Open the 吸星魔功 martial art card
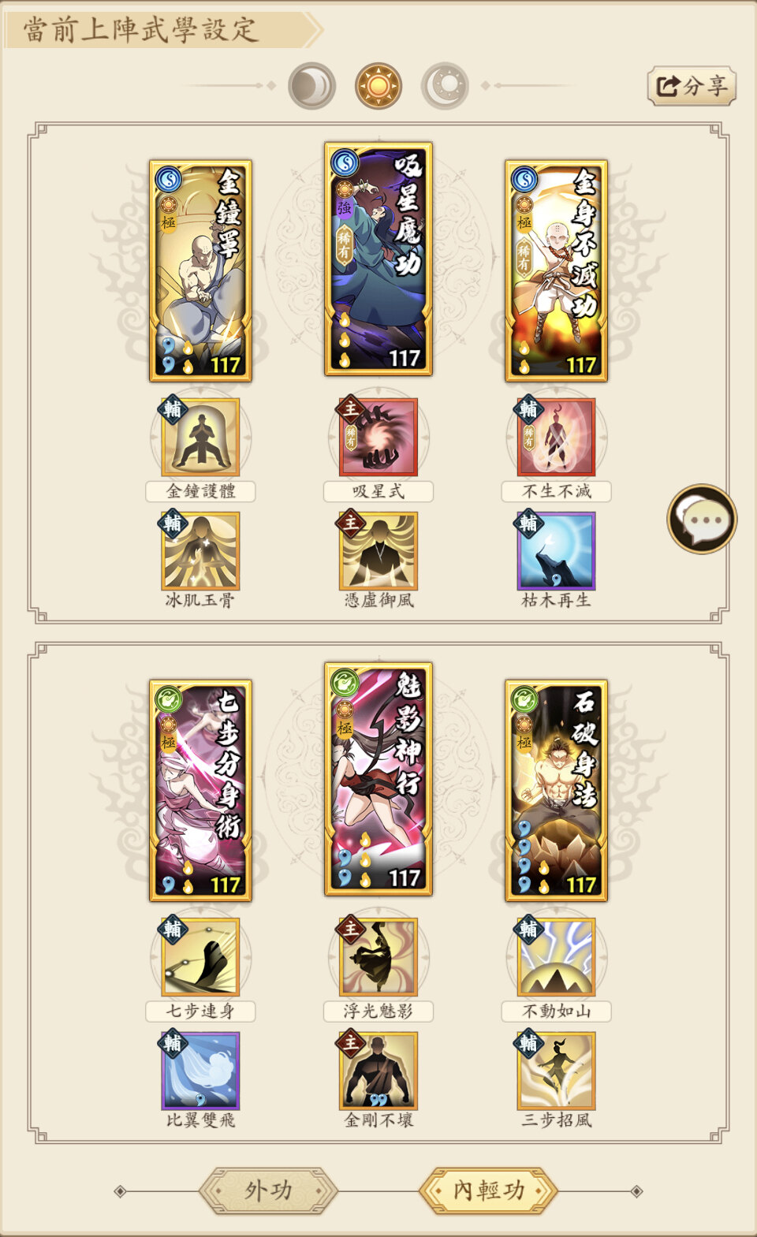 (x=378, y=259)
